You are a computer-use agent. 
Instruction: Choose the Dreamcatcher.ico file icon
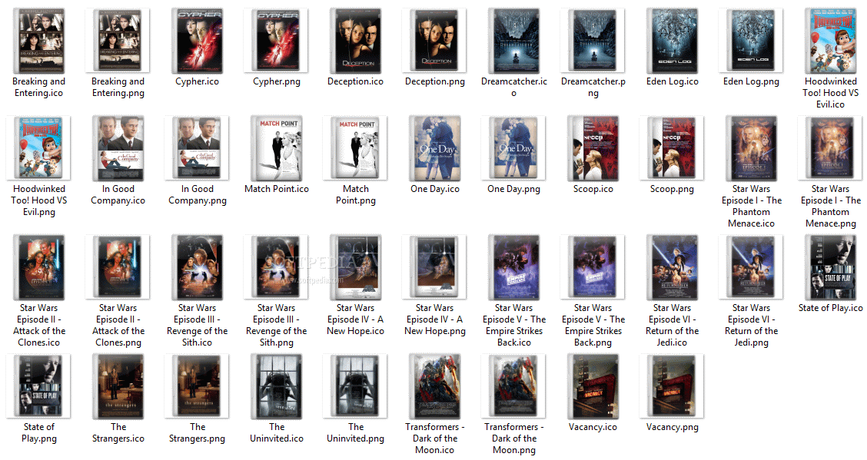coord(513,40)
